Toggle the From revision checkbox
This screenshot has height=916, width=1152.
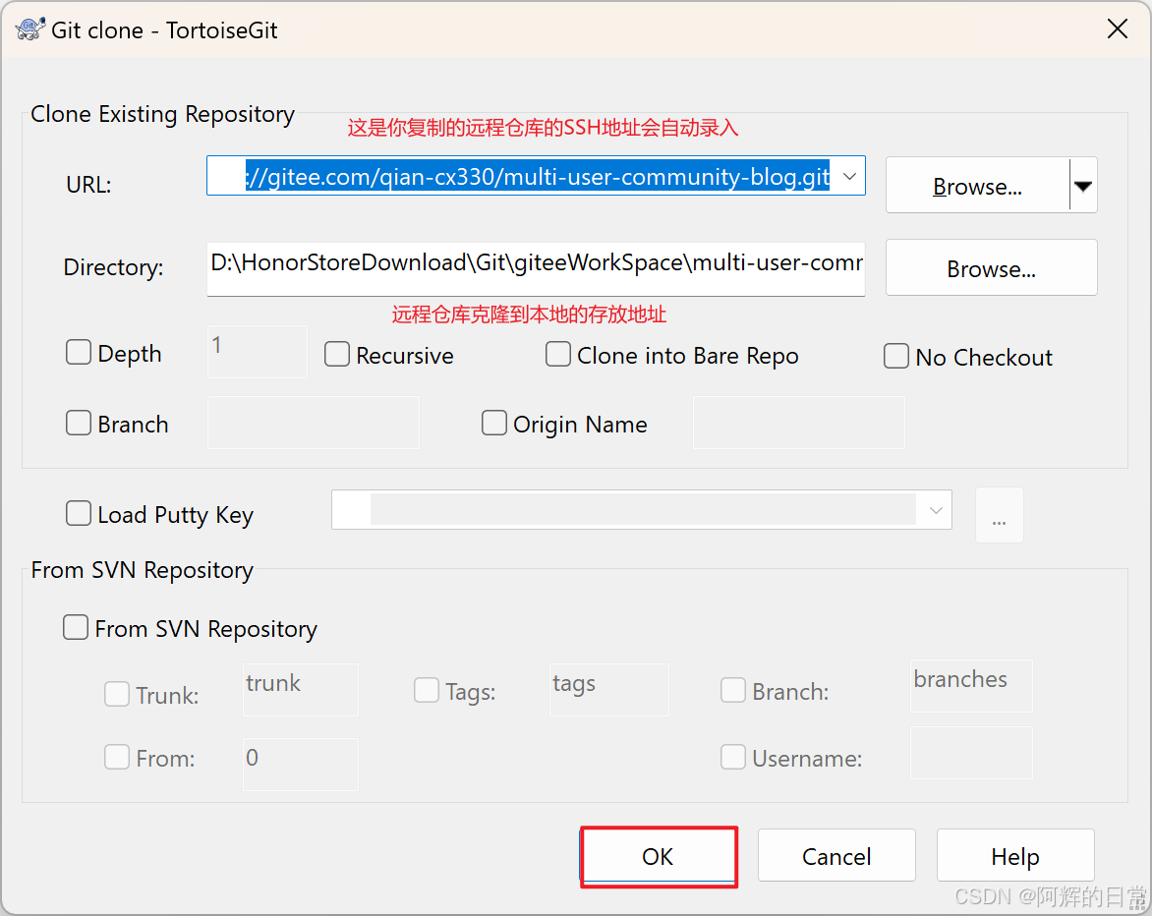pos(117,757)
